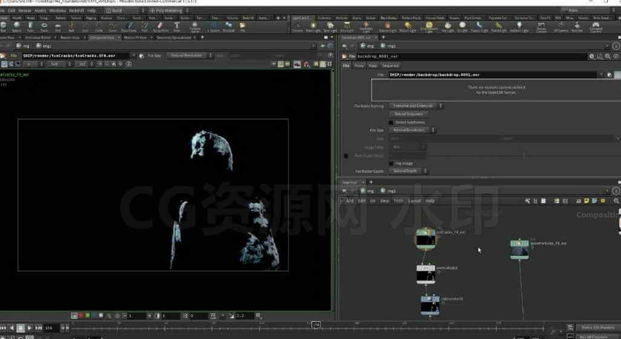Switch to the Motion FX View tab
The image size is (621, 339).
click(x=136, y=37)
